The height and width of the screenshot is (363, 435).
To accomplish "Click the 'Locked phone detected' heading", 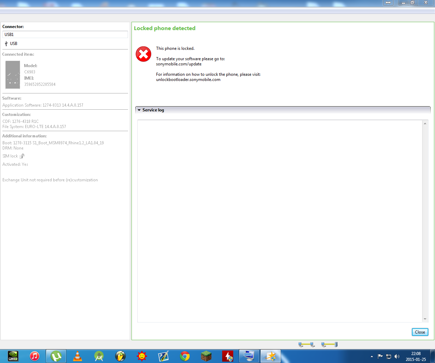I will click(165, 28).
